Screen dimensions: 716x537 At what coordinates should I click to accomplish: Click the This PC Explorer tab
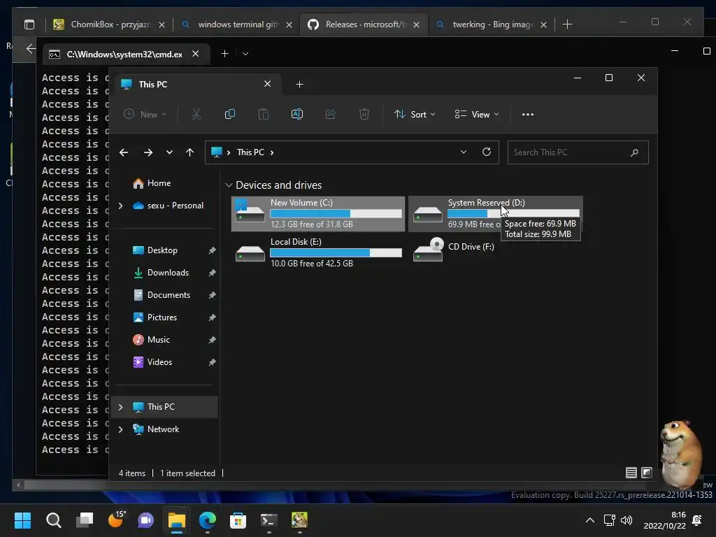click(196, 85)
